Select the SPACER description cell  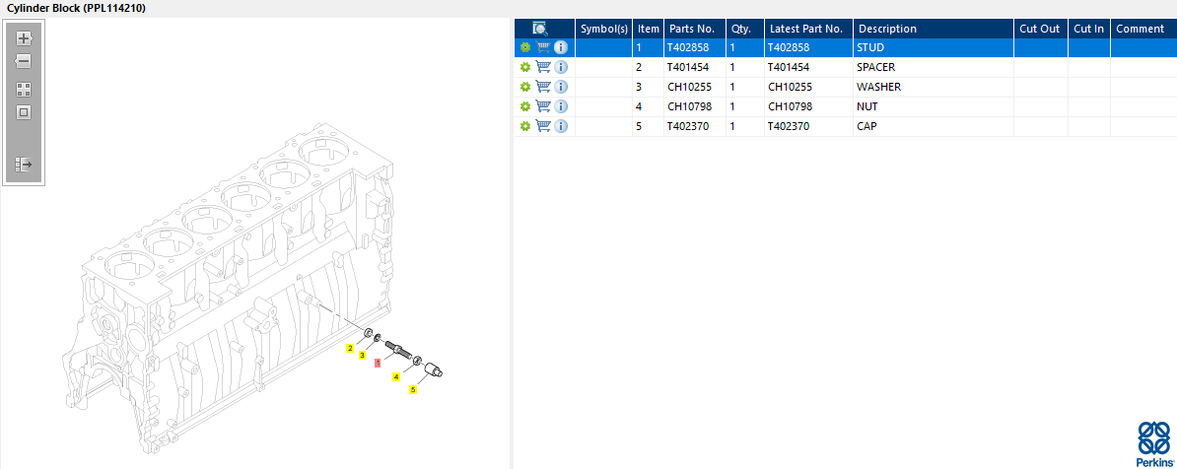(934, 67)
